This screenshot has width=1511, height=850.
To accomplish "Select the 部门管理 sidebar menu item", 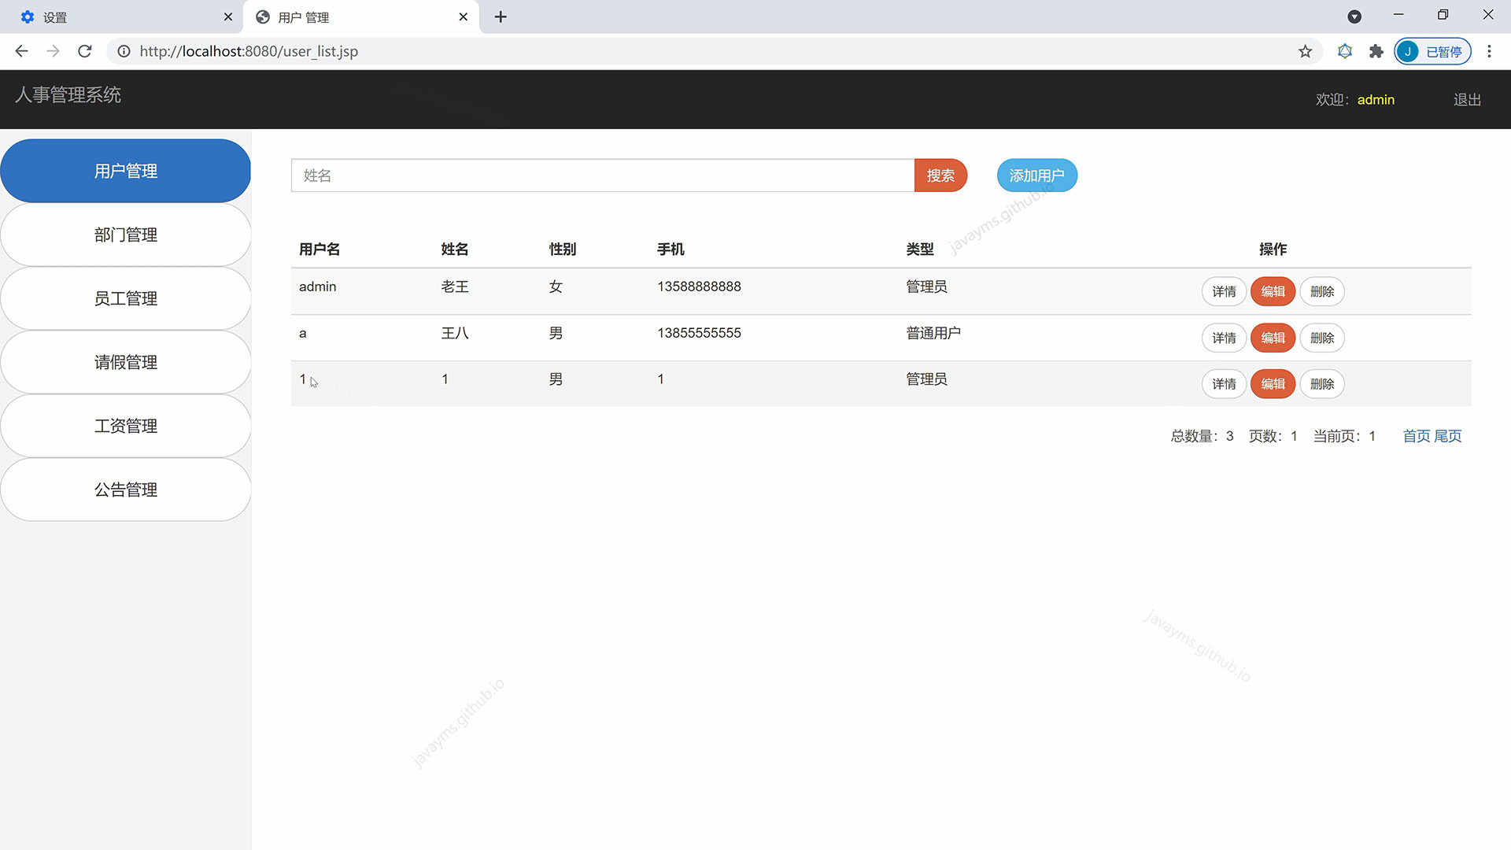I will 125,234.
